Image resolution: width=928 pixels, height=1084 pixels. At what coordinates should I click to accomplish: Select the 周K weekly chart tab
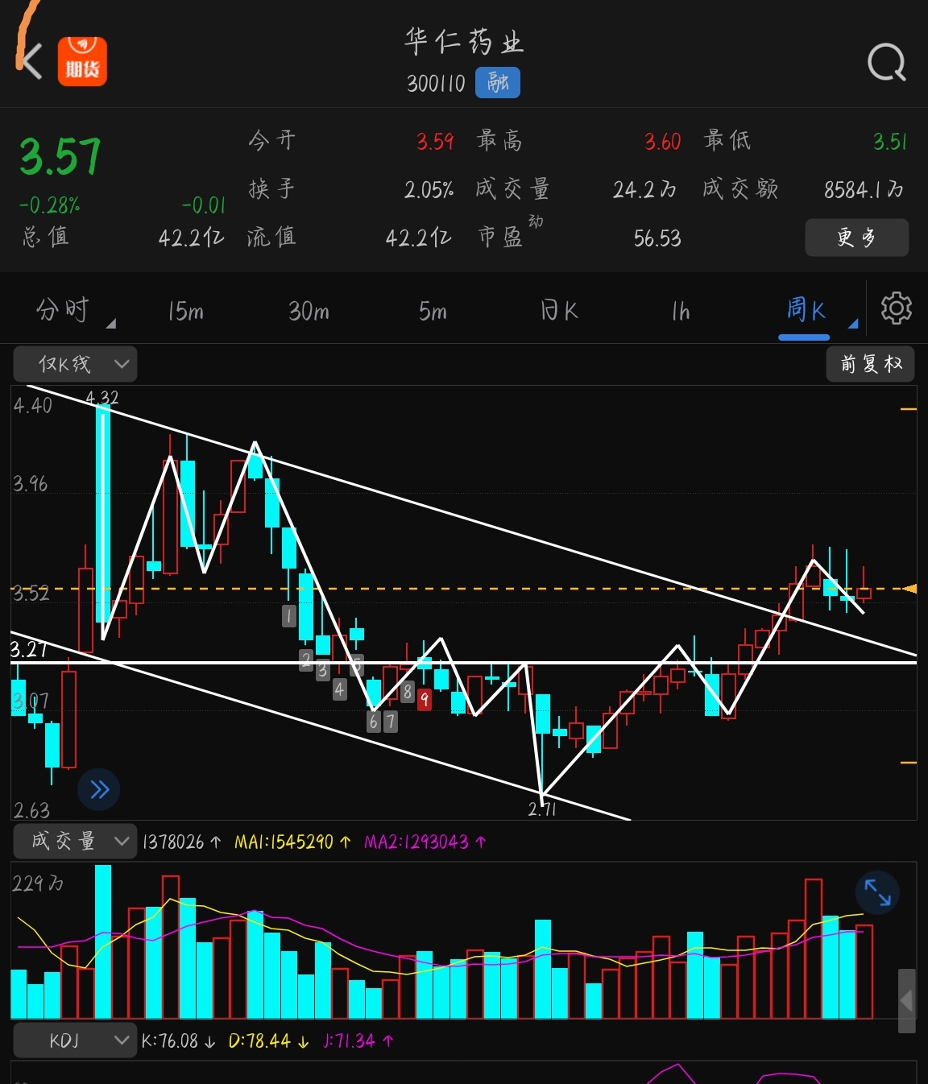[805, 310]
